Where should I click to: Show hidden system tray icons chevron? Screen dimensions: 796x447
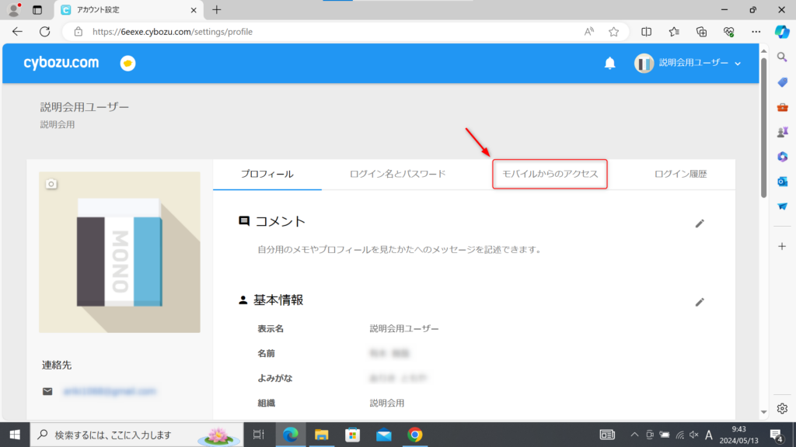coord(634,435)
